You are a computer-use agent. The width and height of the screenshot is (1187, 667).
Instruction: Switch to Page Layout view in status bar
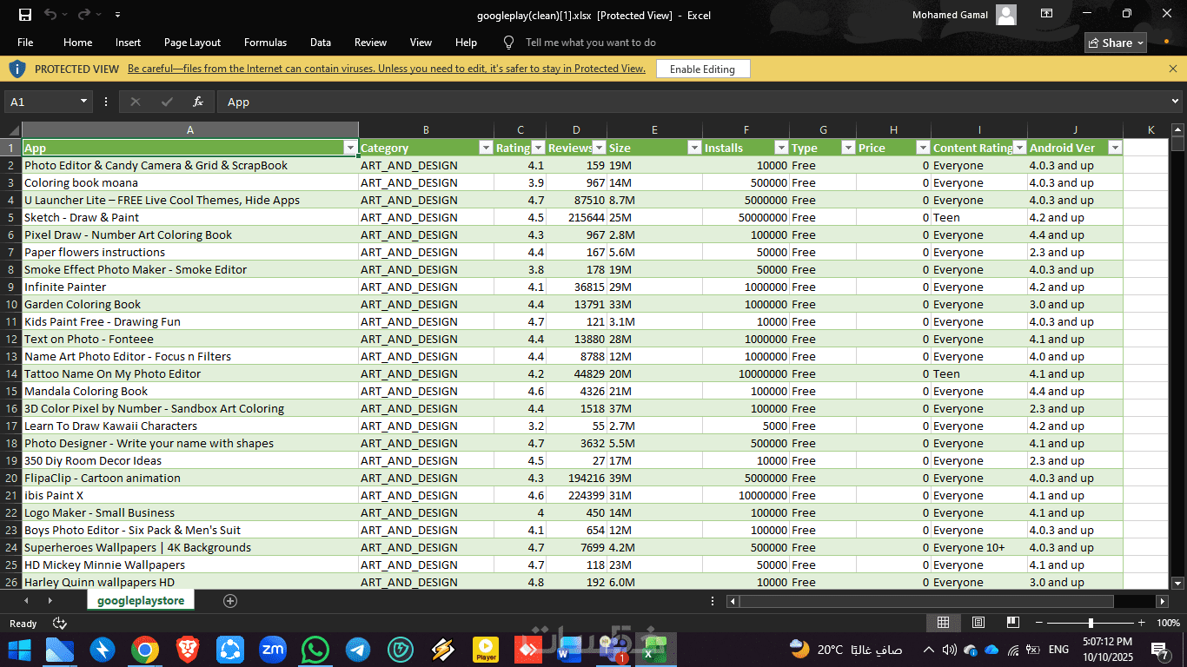(978, 623)
